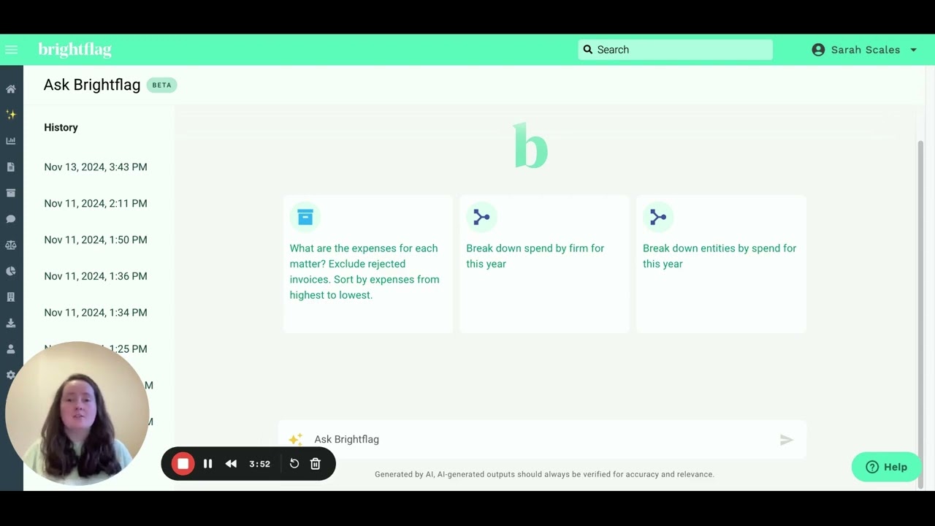Restart the recording with the reset icon
This screenshot has height=526, width=935.
[294, 464]
